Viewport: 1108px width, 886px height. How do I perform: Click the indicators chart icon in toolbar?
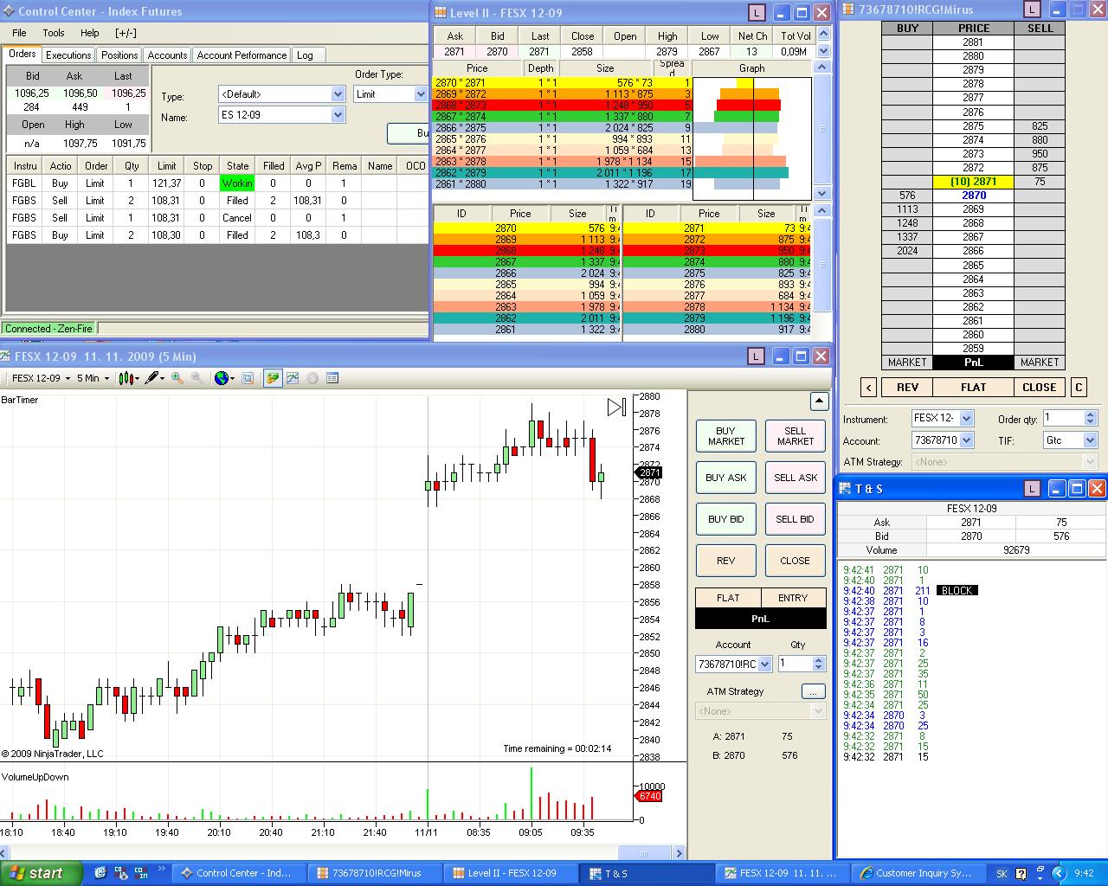293,378
